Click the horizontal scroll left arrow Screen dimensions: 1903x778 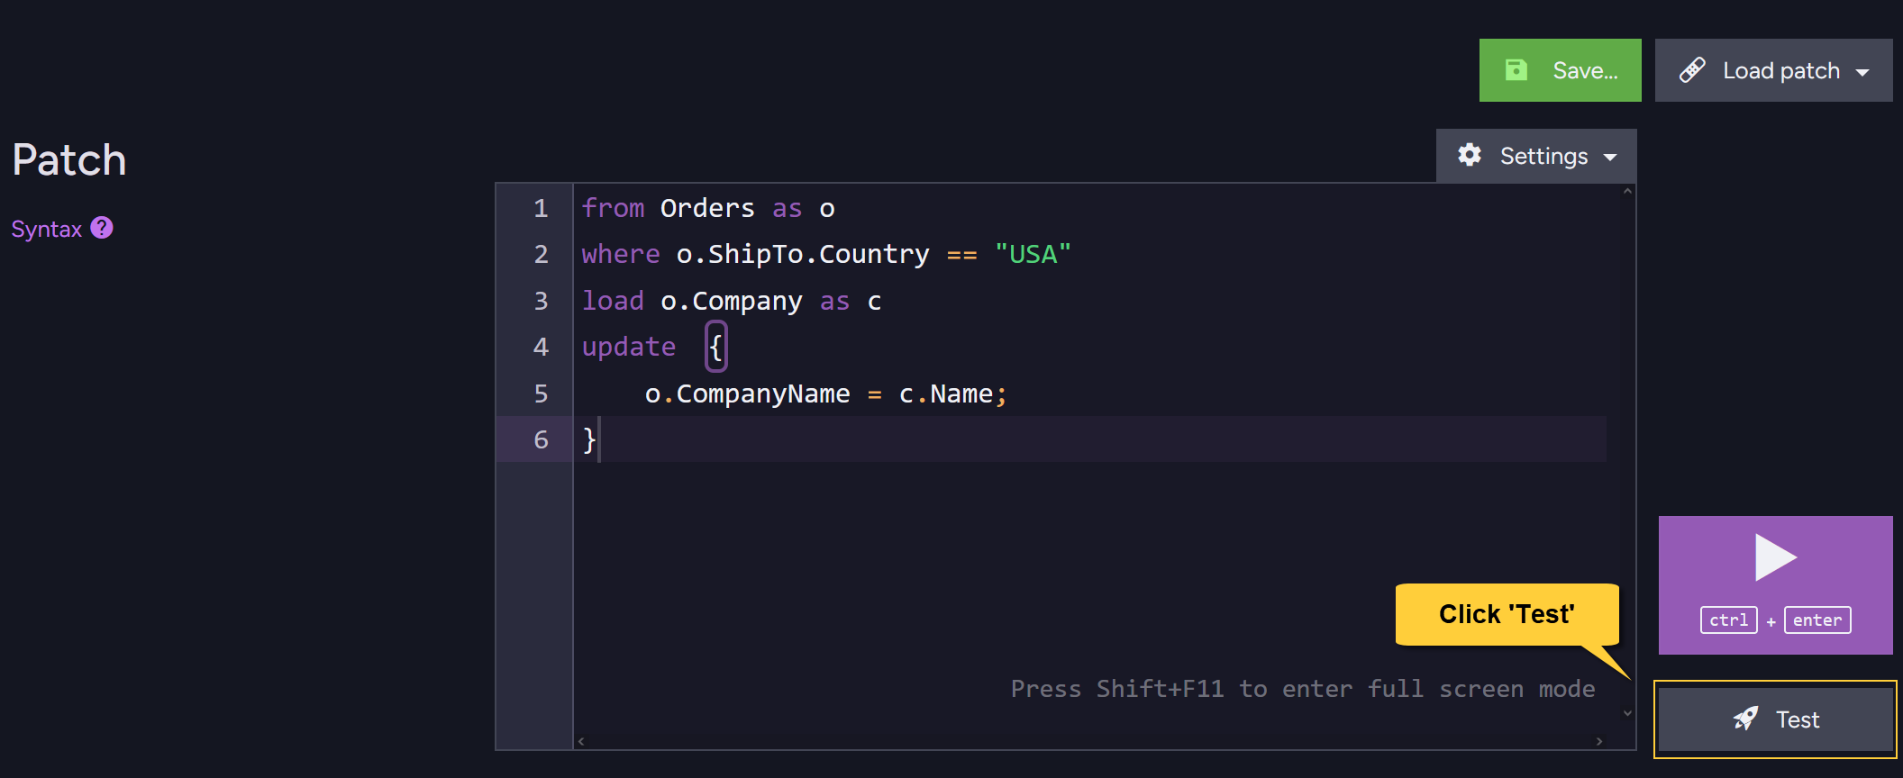point(581,741)
